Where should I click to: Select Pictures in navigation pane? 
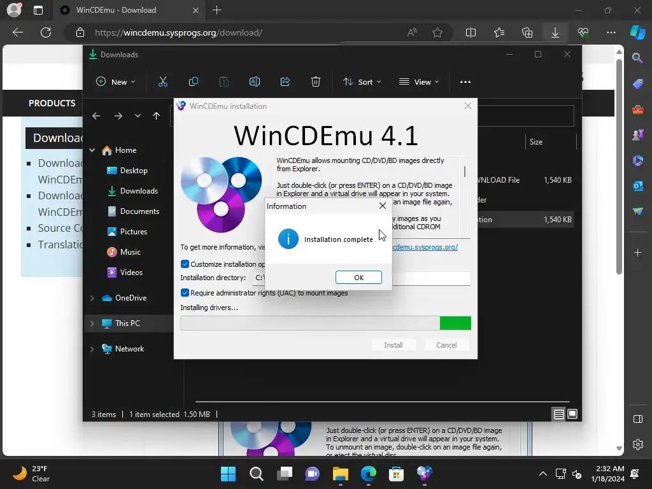coord(127,232)
